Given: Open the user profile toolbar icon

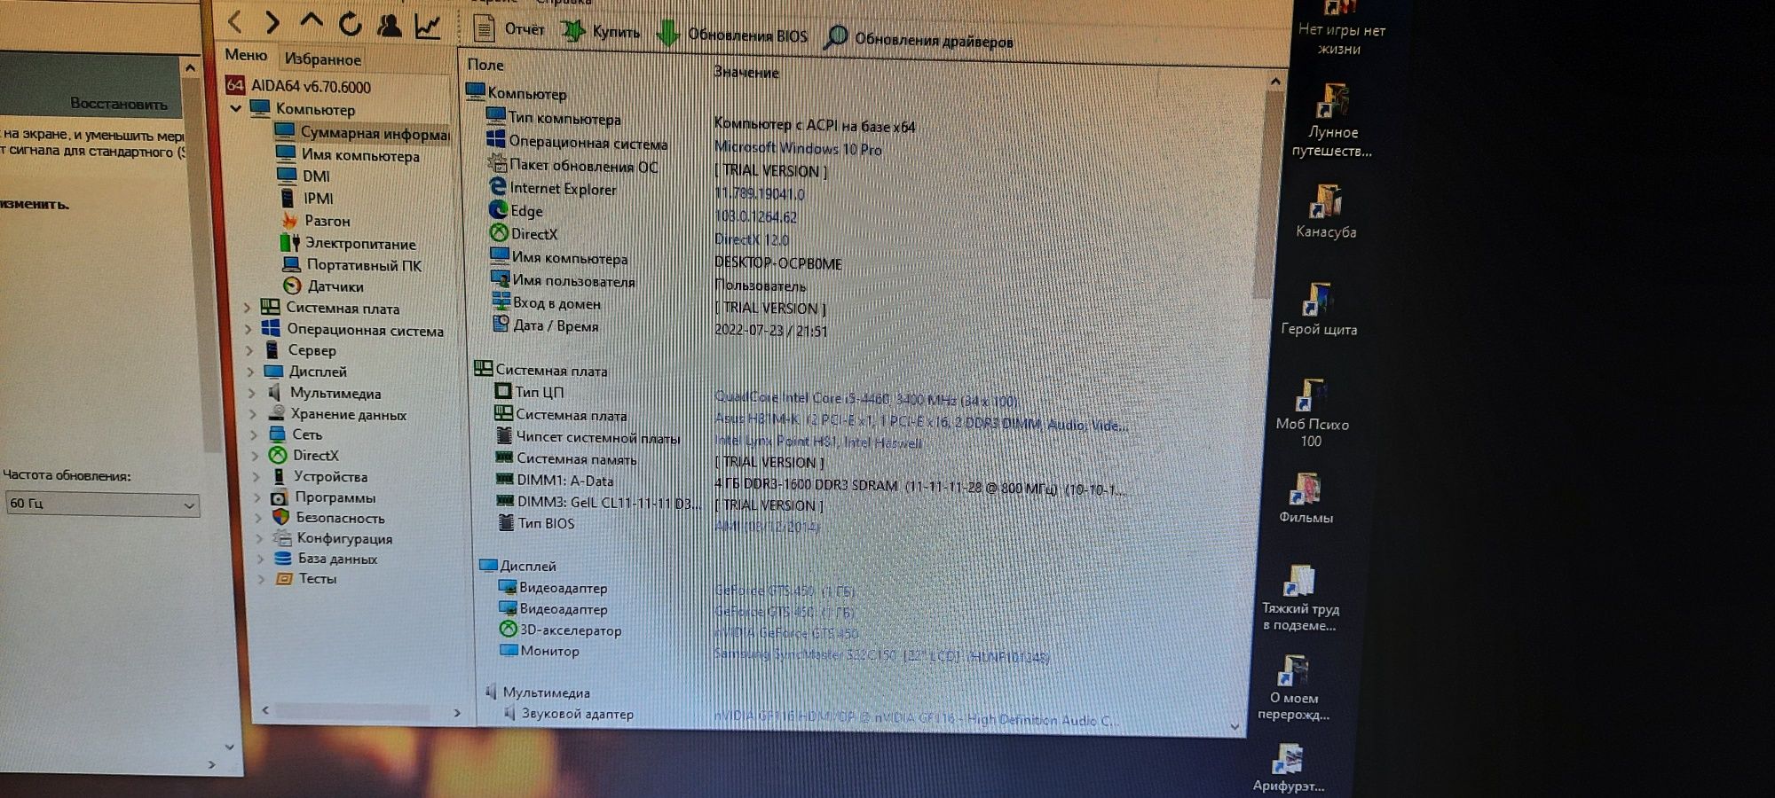Looking at the screenshot, I should point(389,25).
